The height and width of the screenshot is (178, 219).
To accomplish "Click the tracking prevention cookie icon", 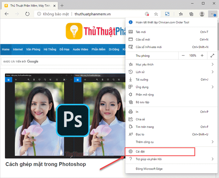I will pyautogui.click(x=147, y=14).
